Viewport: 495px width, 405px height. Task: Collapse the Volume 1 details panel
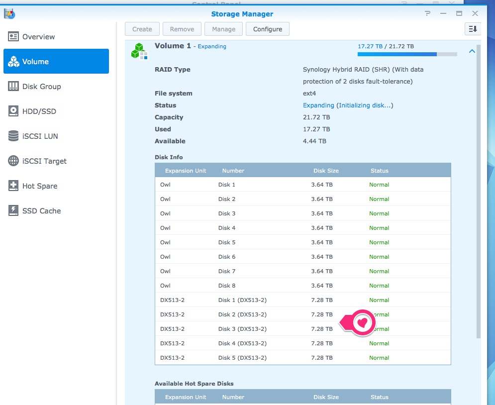[x=472, y=51]
